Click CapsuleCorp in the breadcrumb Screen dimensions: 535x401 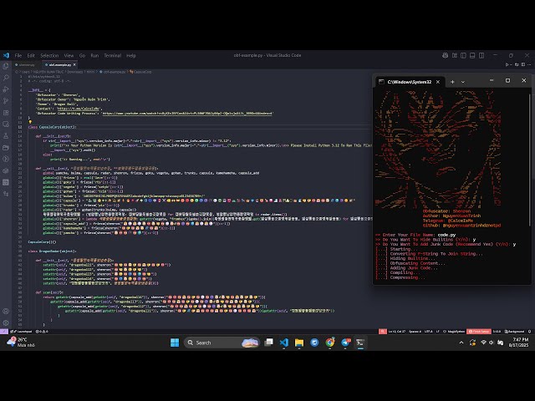[143, 72]
